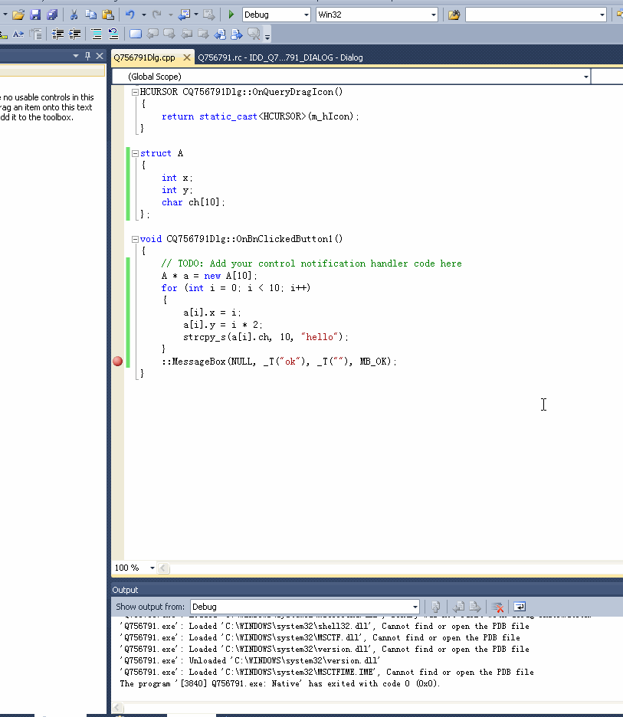
Task: Open the undo history dropdown arrow
Action: (143, 15)
